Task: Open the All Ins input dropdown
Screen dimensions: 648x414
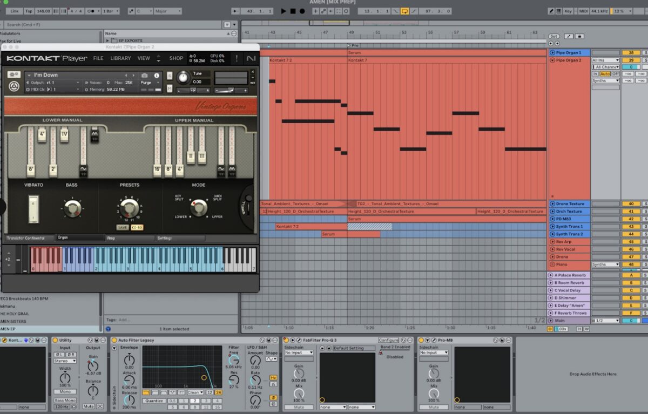Action: [605, 60]
